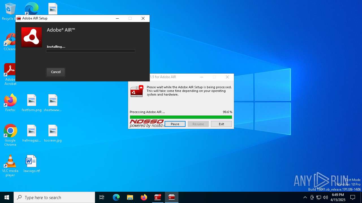Open the Windows Start menu
362x203 pixels.
click(x=7, y=197)
